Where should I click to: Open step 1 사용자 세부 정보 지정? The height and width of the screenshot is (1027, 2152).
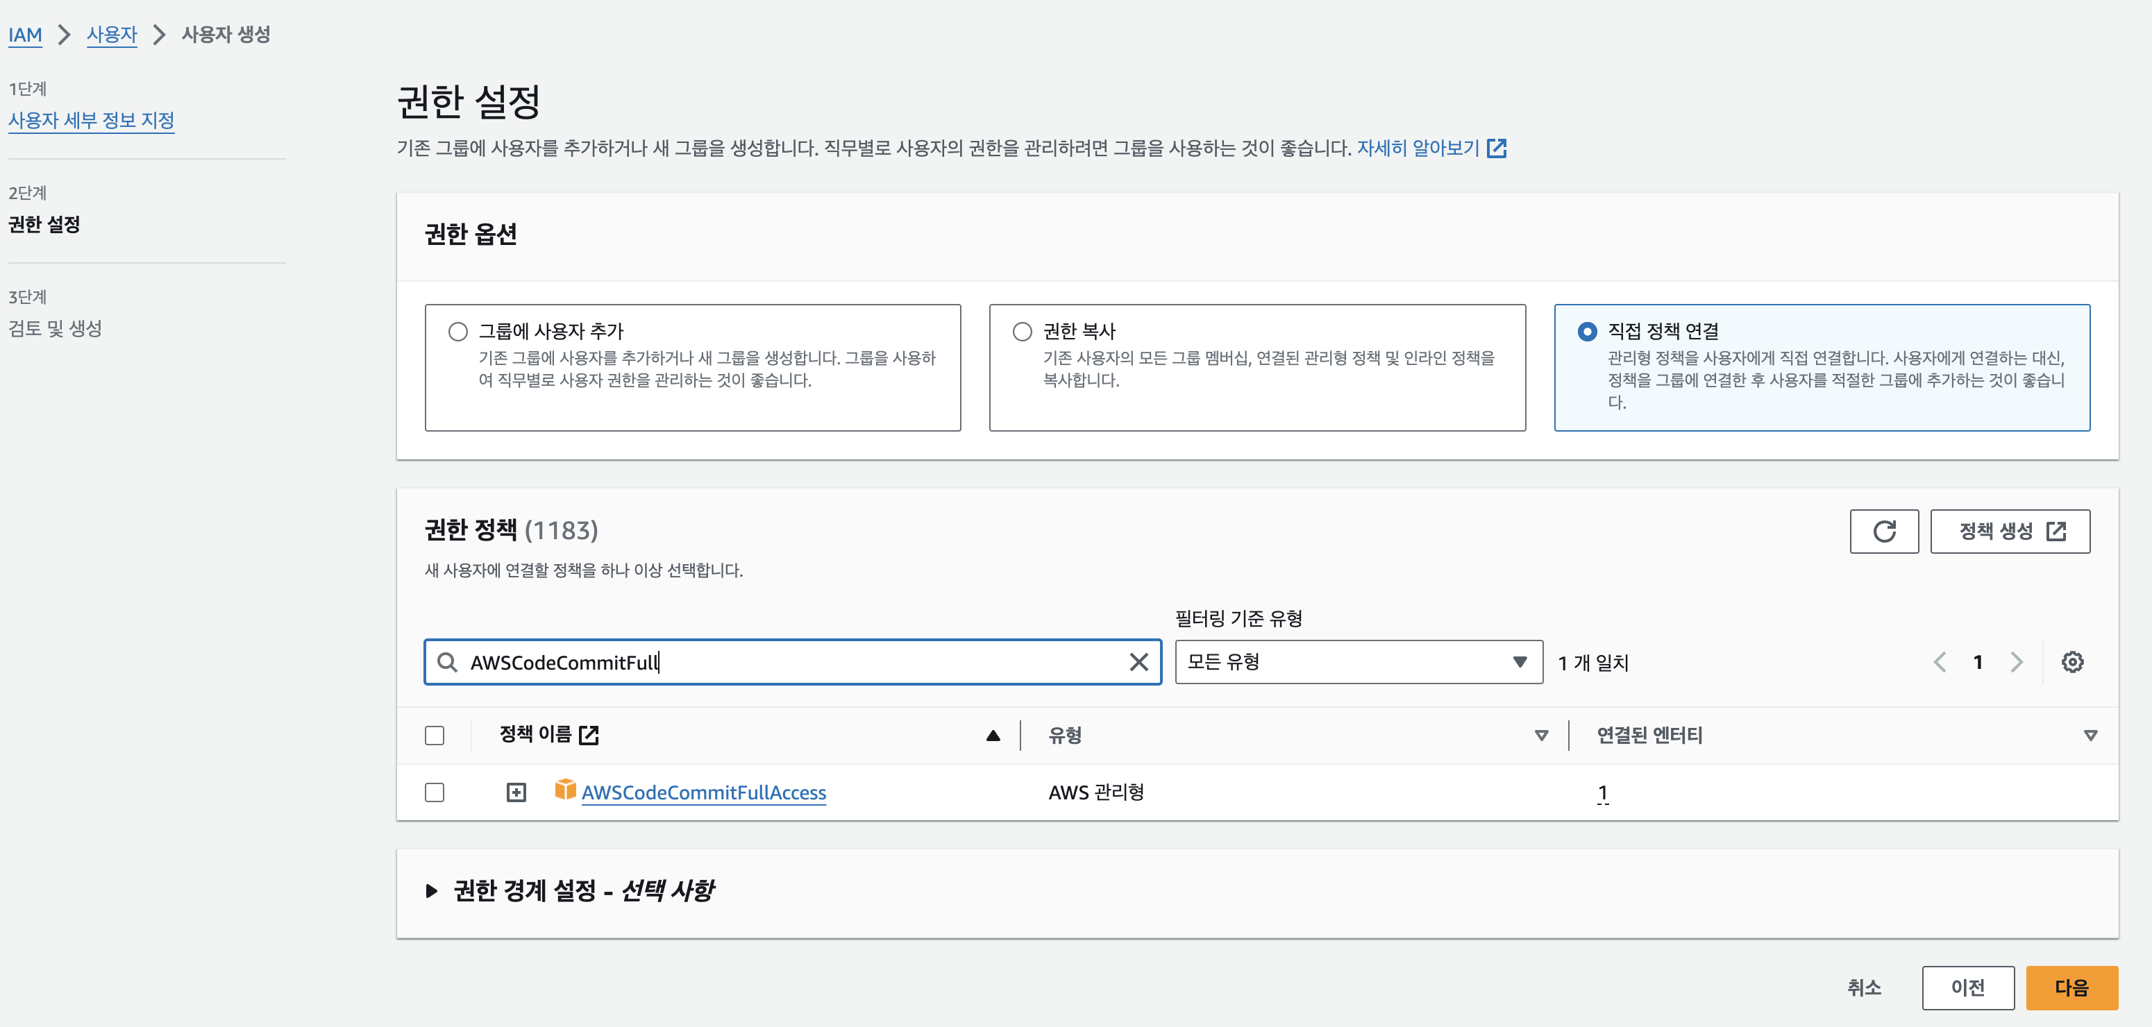click(x=91, y=120)
